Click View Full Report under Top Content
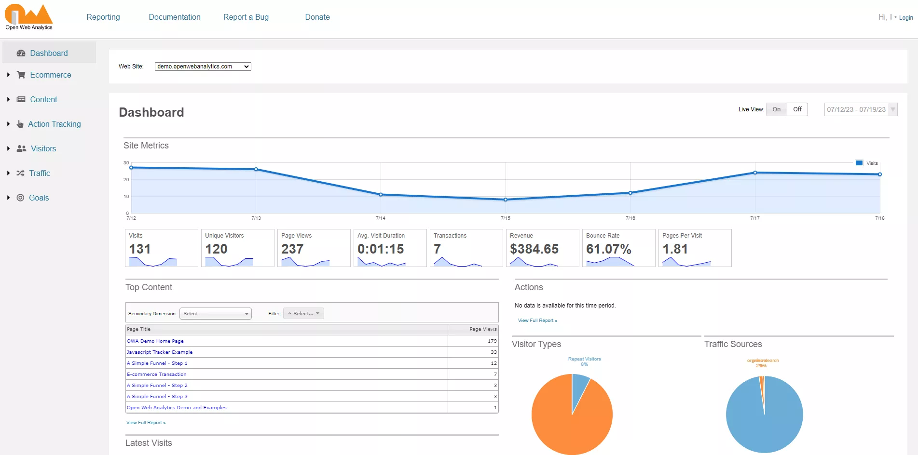The width and height of the screenshot is (918, 455). pos(146,423)
